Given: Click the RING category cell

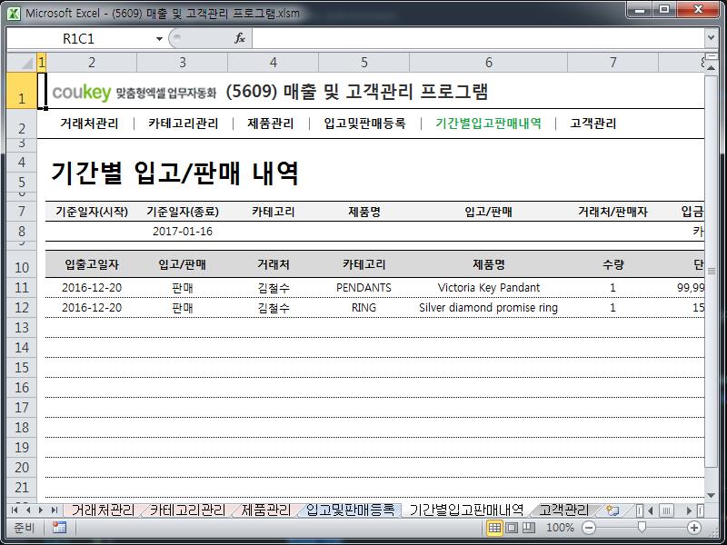Looking at the screenshot, I should (364, 307).
